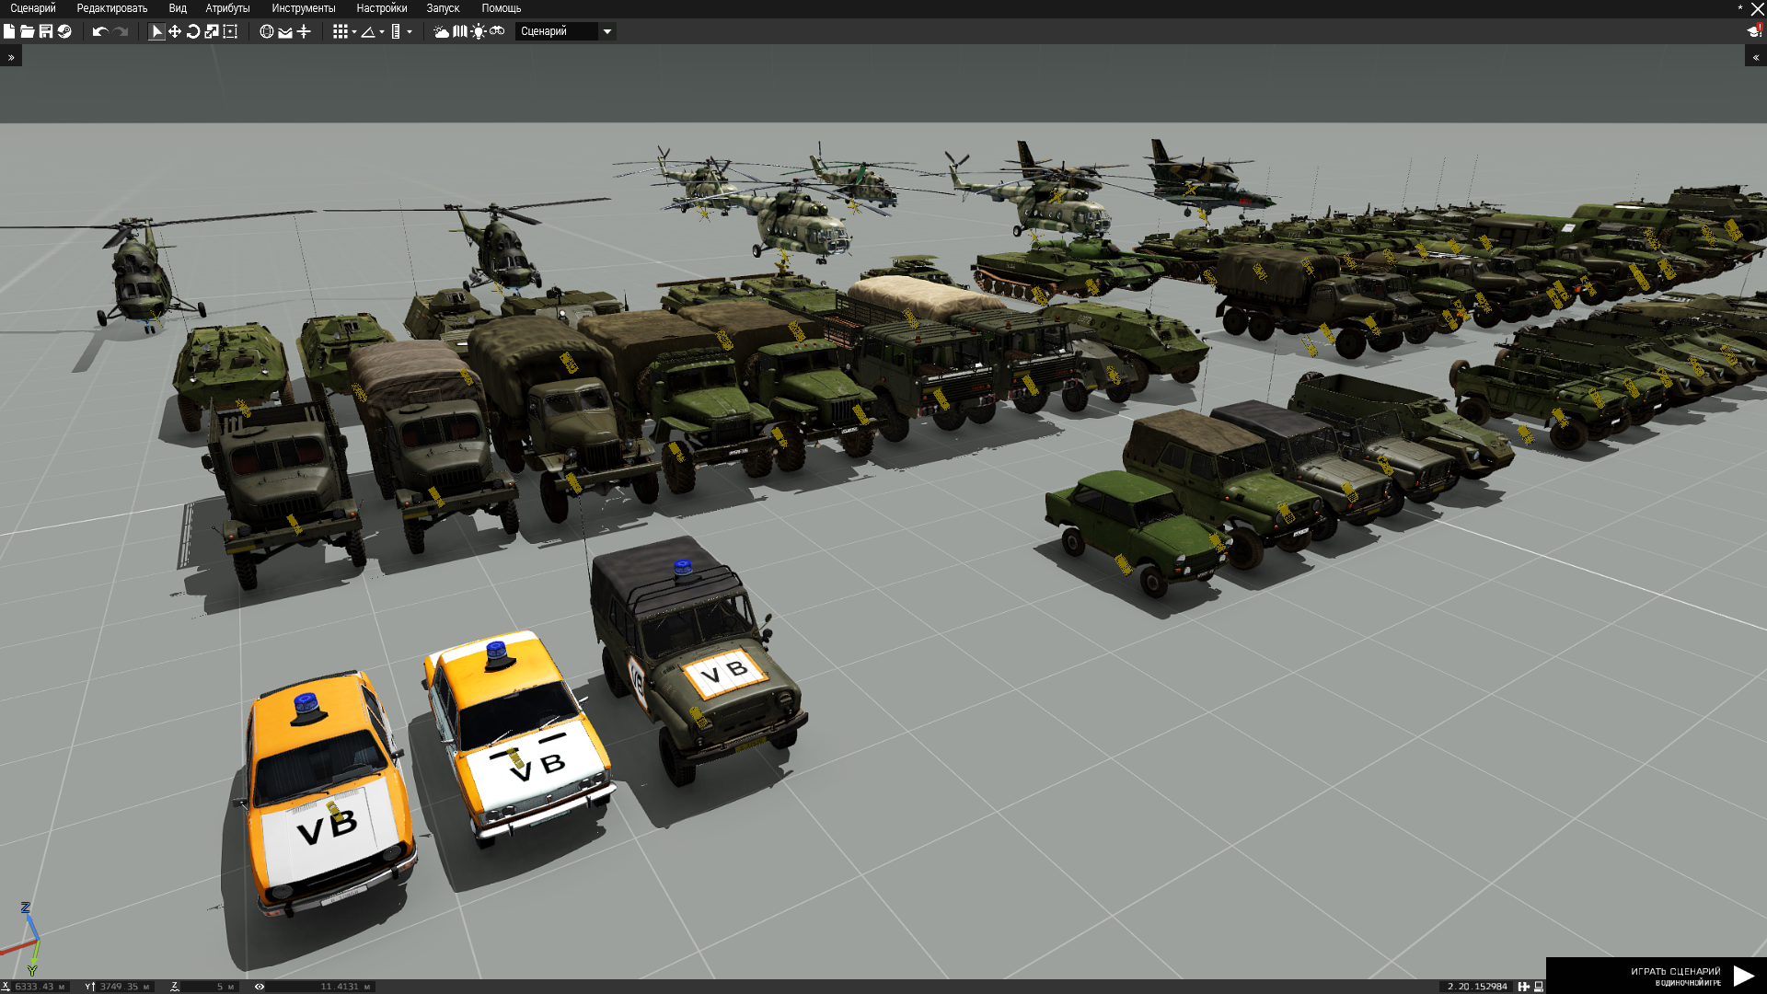
Task: Activate the Scale widget tool
Action: tap(212, 31)
